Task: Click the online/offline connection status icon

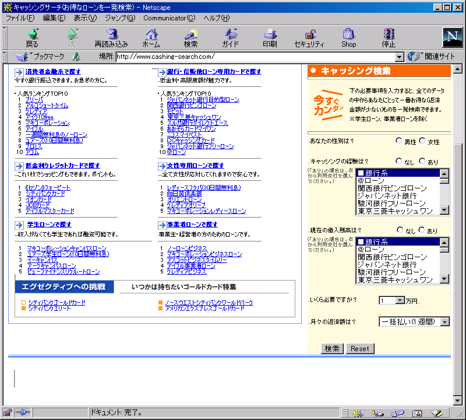Action: (22, 412)
